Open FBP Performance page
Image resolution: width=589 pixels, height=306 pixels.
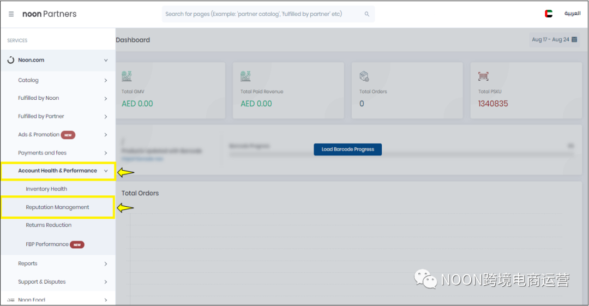coord(47,244)
